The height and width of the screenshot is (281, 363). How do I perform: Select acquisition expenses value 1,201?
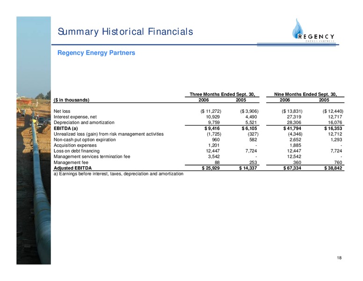[x=214, y=145]
